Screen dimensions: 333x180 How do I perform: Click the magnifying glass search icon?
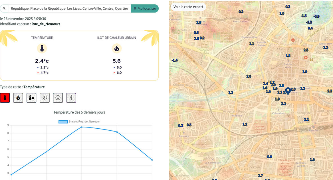[4, 9]
